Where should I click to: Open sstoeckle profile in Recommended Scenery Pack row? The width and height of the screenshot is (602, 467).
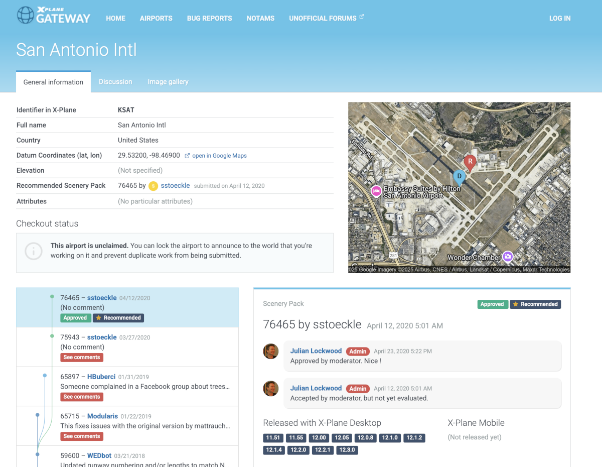pos(175,185)
